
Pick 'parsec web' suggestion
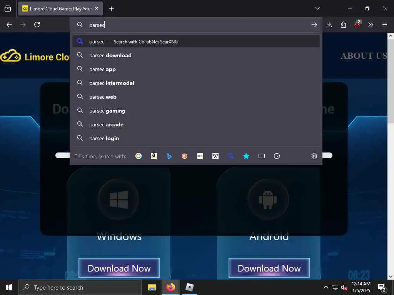[x=196, y=97]
